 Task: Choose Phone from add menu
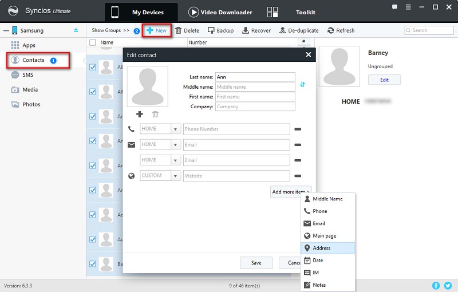[x=327, y=211]
